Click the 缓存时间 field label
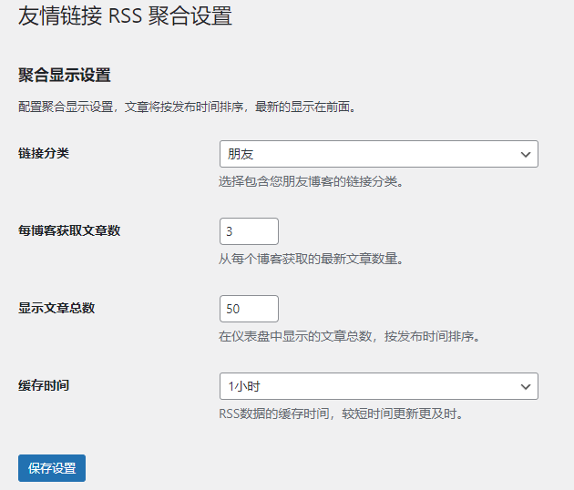Viewport: 574px width, 490px height. pyautogui.click(x=44, y=385)
